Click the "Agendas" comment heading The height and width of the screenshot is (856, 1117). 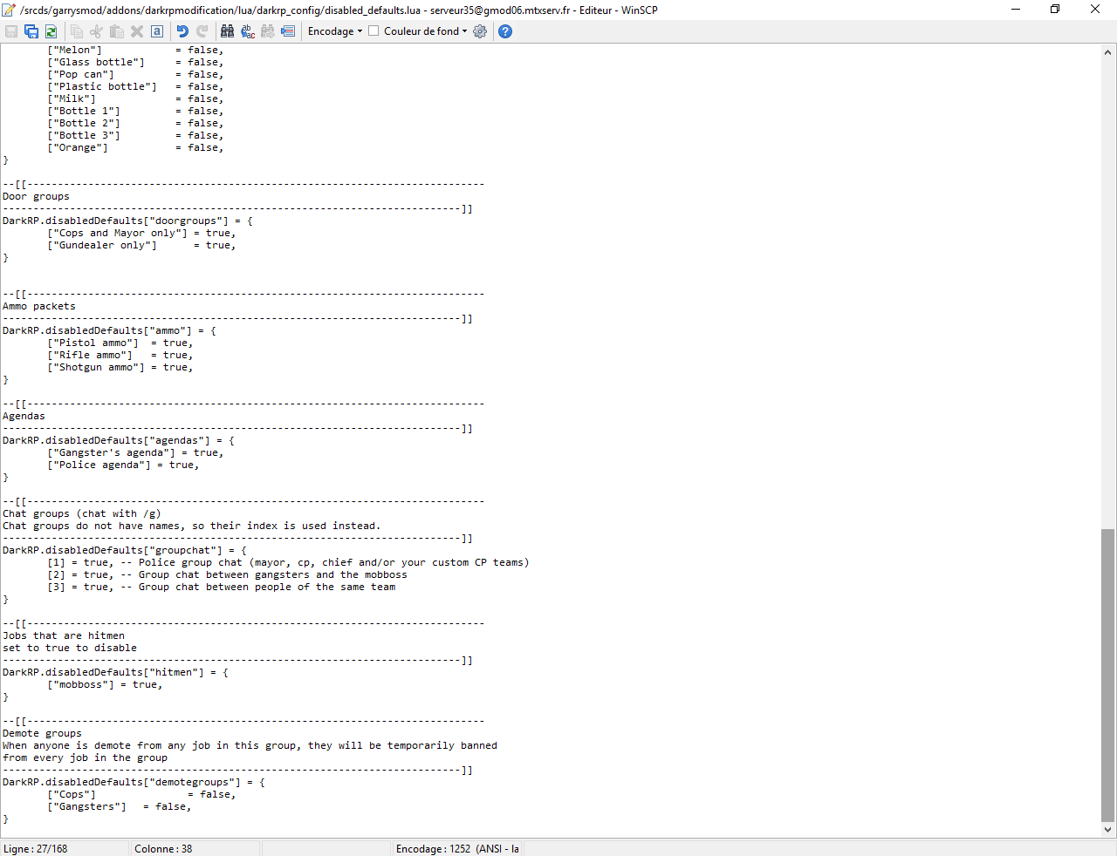pos(24,416)
